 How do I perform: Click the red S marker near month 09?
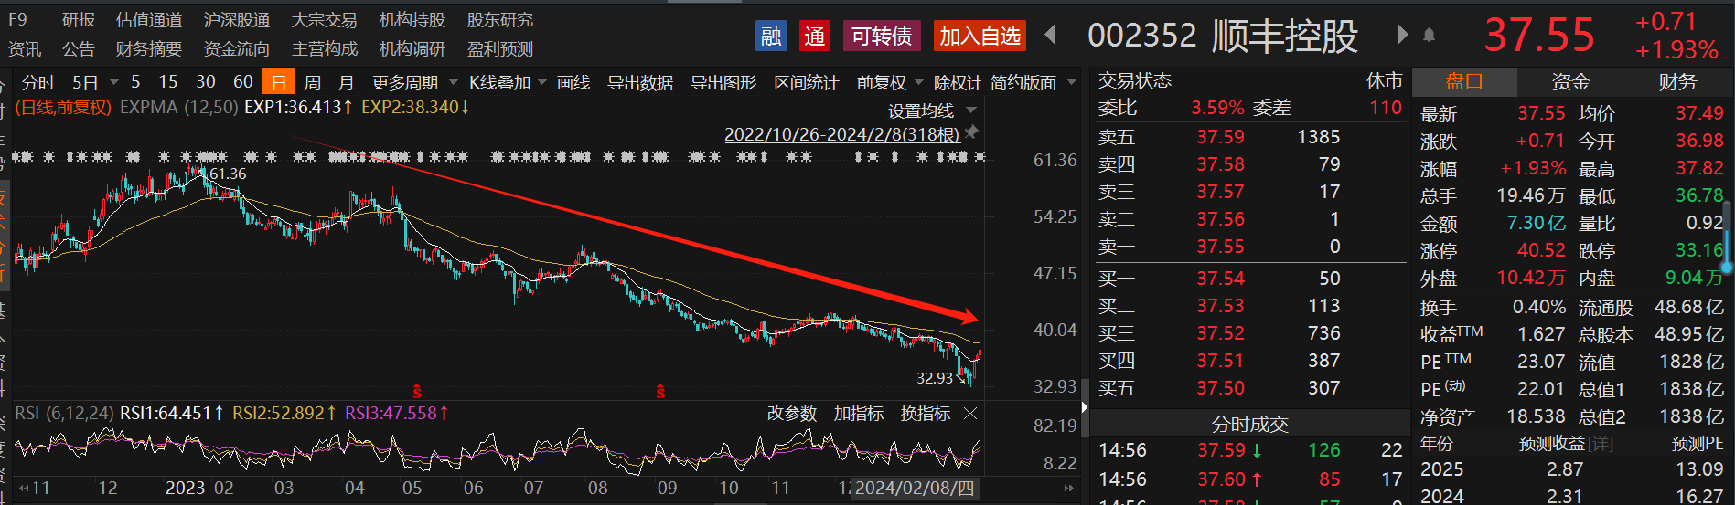pyautogui.click(x=660, y=392)
